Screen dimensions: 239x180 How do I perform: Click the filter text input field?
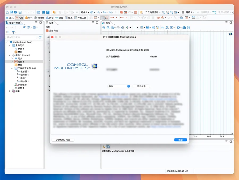[21, 37]
